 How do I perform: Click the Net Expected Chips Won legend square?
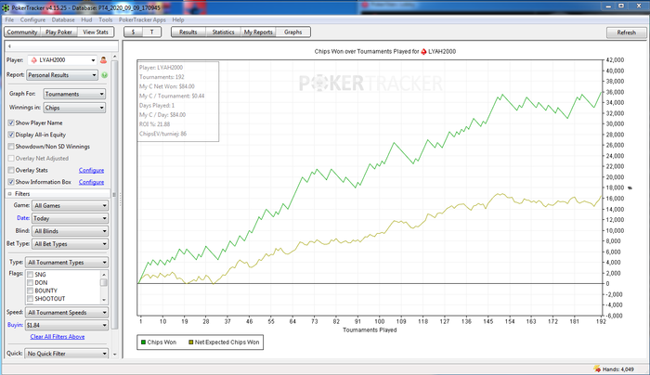(191, 343)
